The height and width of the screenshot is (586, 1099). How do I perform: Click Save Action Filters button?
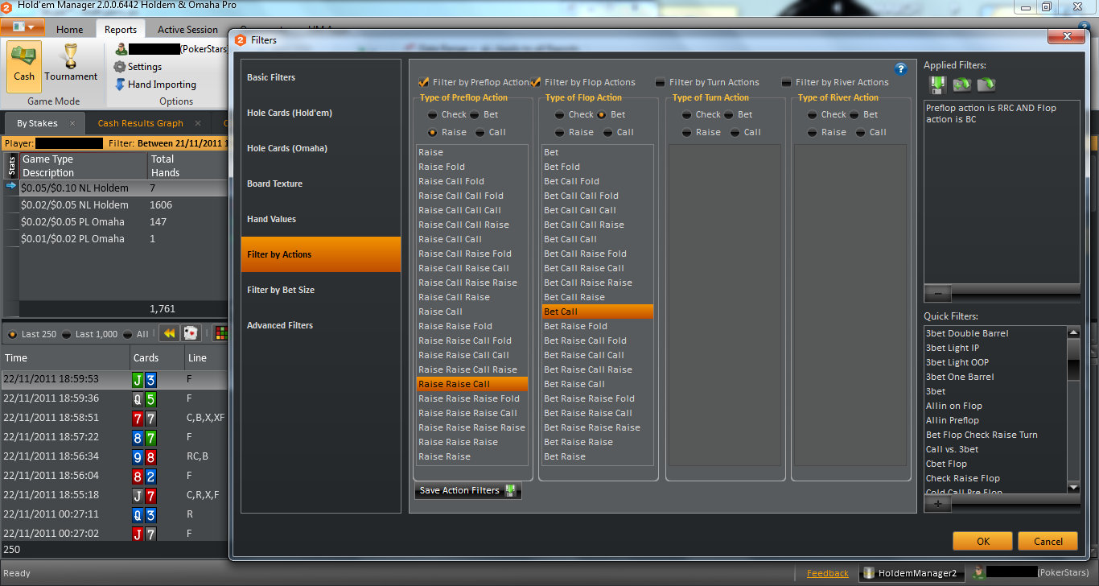[x=467, y=490]
